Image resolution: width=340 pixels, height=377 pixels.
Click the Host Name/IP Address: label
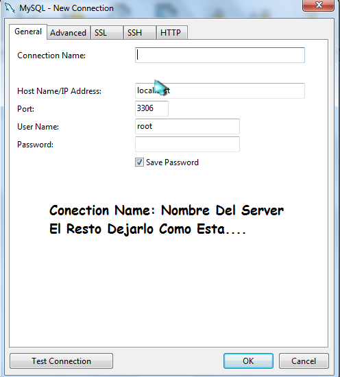tap(60, 91)
